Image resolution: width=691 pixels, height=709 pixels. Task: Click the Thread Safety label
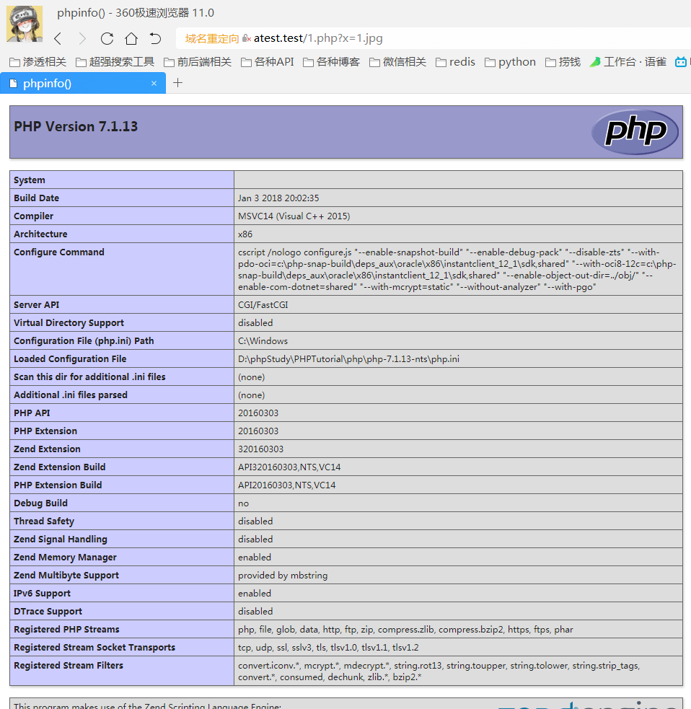click(x=44, y=521)
